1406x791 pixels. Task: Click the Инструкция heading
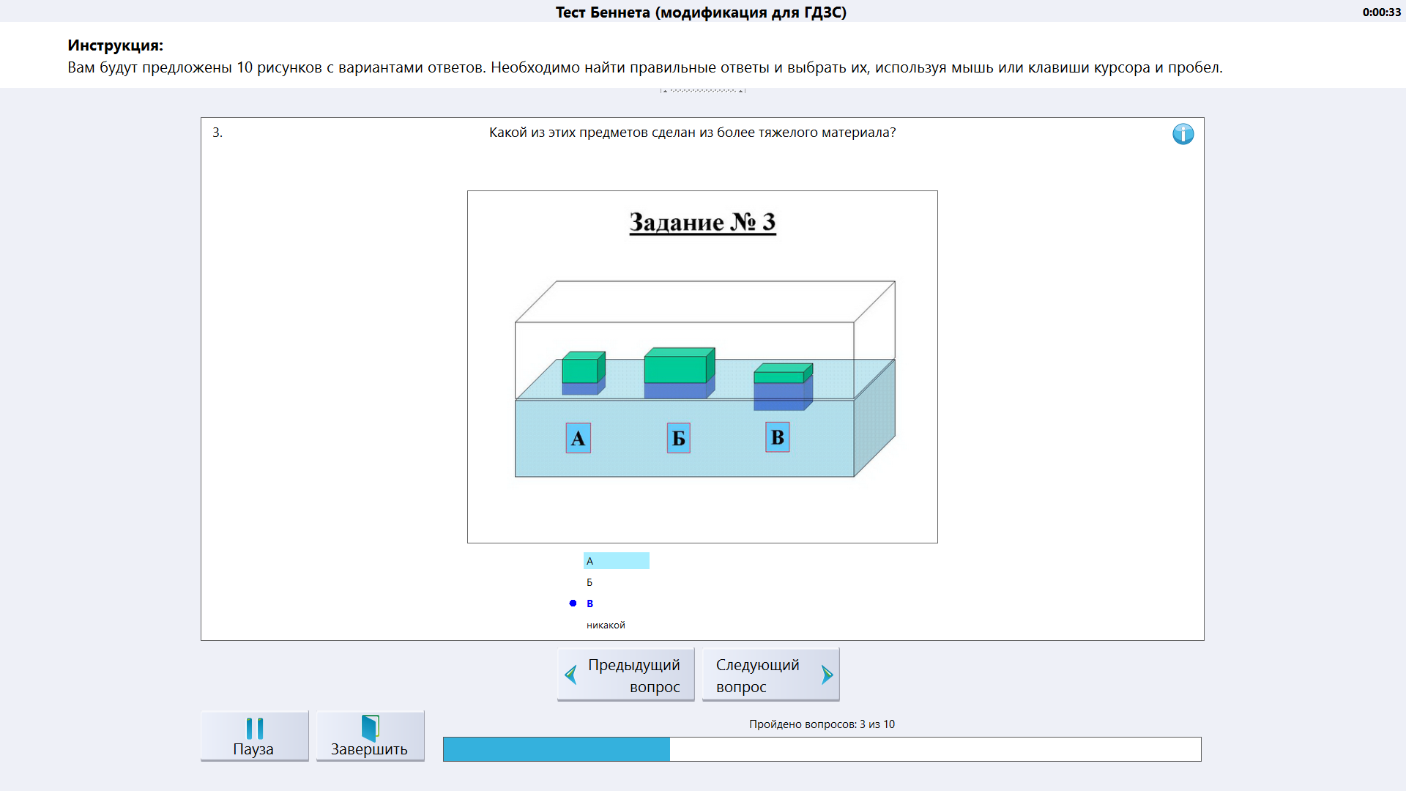pyautogui.click(x=115, y=45)
